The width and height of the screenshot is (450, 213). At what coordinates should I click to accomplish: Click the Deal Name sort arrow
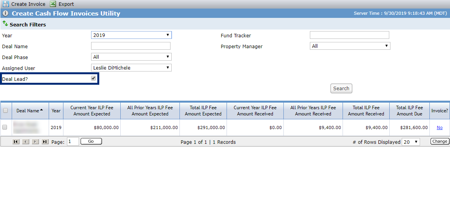(42, 110)
